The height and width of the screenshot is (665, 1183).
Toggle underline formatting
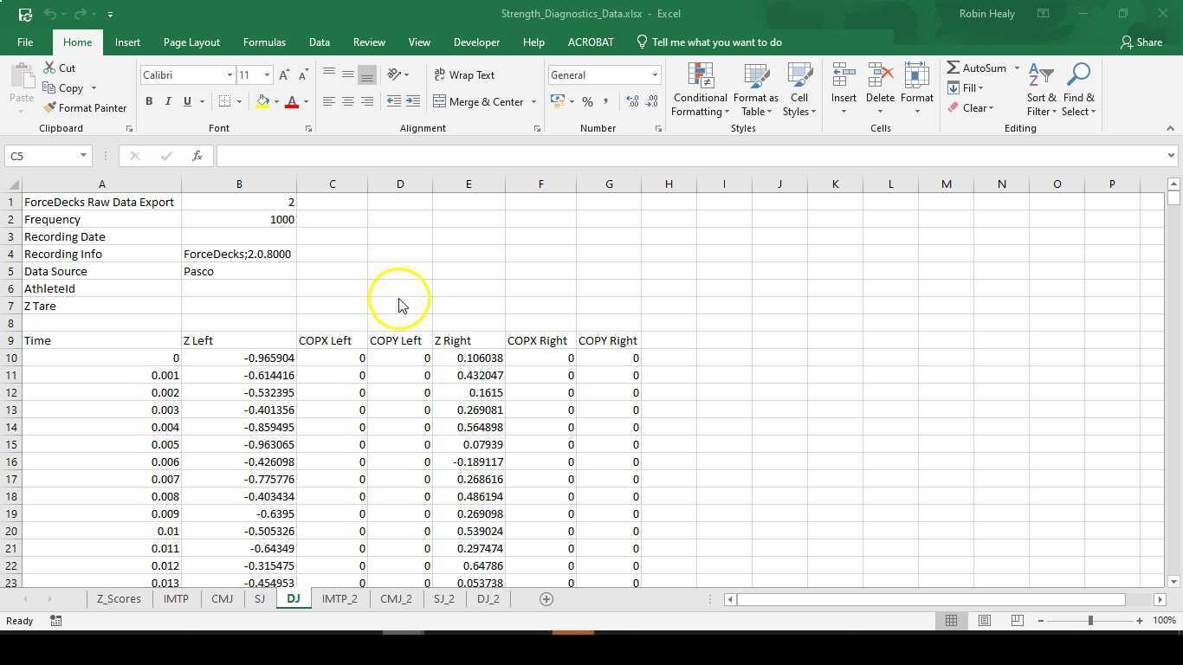tap(184, 101)
